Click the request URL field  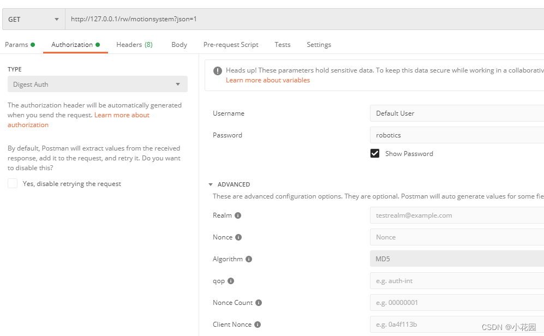point(300,19)
